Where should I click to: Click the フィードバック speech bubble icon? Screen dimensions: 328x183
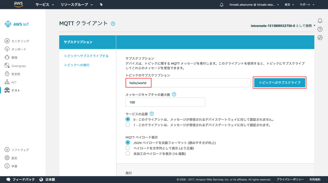coord(8,179)
